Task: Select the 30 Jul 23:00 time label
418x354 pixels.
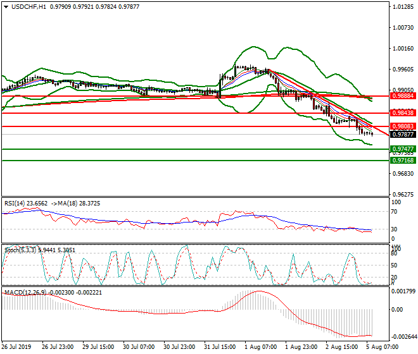Action: point(179,347)
